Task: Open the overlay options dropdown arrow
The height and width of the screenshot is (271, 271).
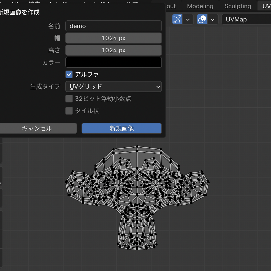Action: point(213,20)
